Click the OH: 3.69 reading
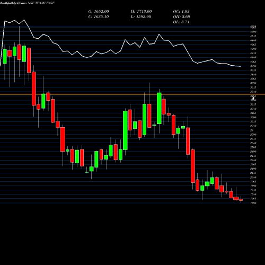The image size is (265, 265). tap(182, 16)
